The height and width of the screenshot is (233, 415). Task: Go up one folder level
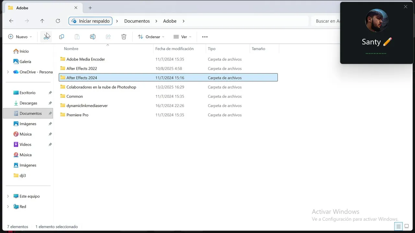point(42,21)
